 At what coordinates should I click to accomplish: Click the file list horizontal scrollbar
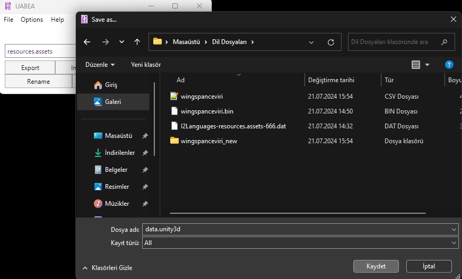(x=298, y=213)
